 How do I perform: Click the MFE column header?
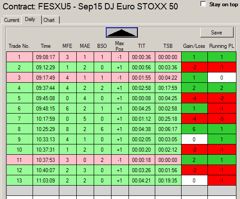click(x=67, y=46)
